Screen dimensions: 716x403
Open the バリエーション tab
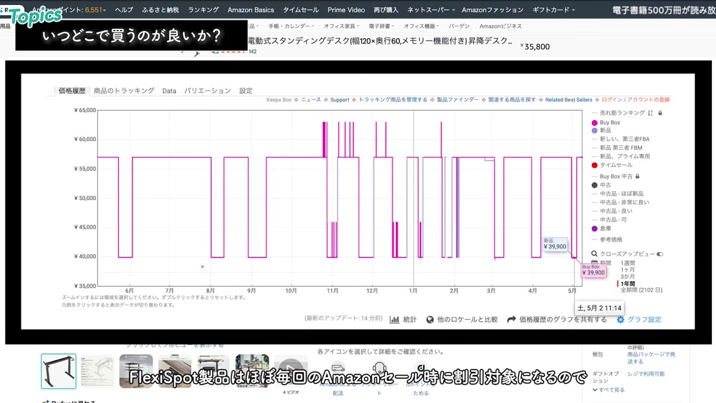[x=207, y=91]
